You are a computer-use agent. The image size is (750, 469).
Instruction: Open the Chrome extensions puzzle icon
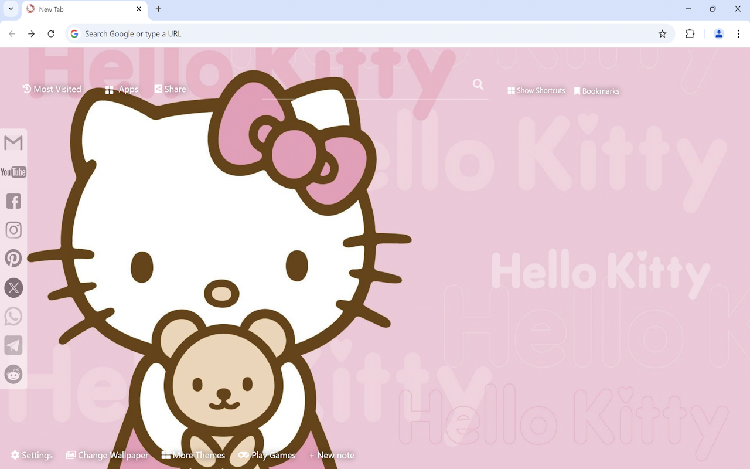coord(690,33)
